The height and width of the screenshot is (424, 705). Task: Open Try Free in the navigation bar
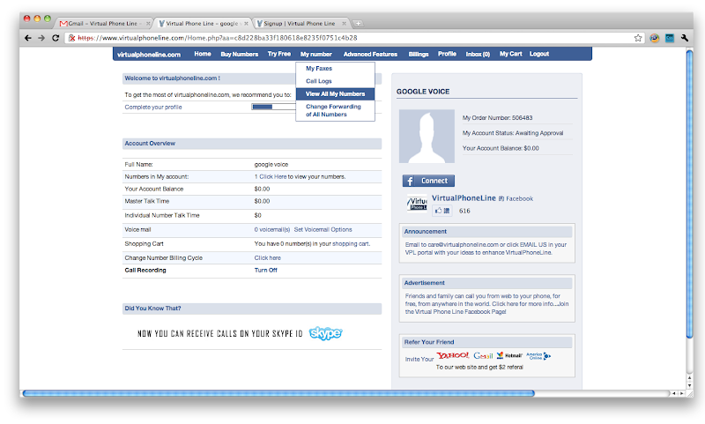coord(279,54)
